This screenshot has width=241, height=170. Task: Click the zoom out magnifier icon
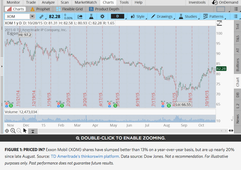click(x=19, y=131)
